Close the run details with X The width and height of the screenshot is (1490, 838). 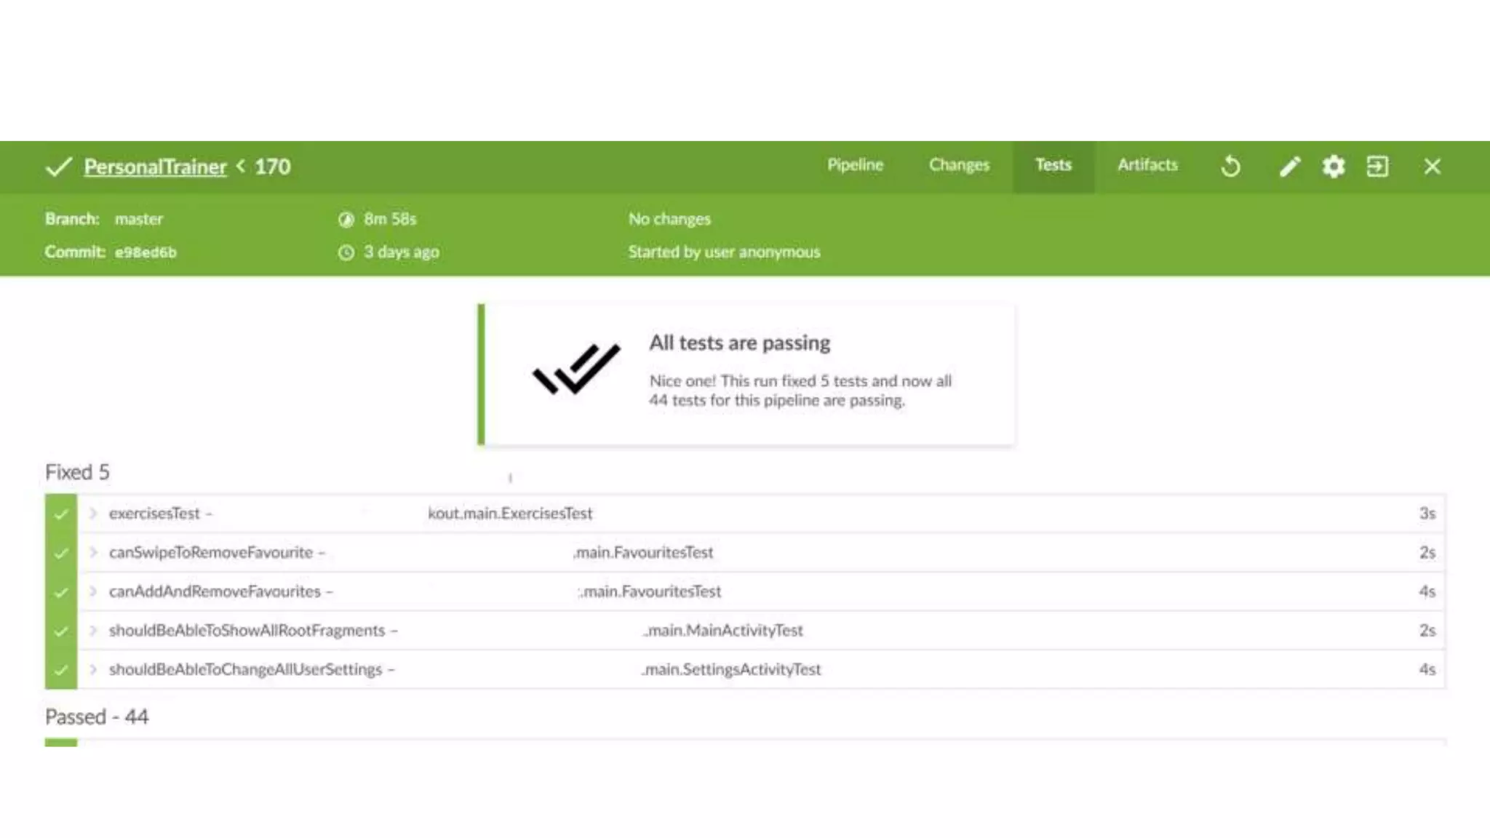pyautogui.click(x=1432, y=167)
